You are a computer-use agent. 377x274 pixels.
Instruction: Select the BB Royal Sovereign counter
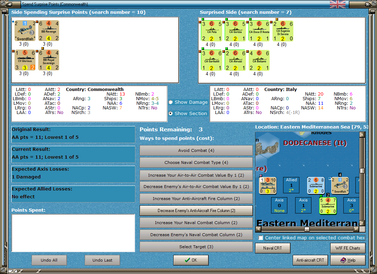(49, 60)
